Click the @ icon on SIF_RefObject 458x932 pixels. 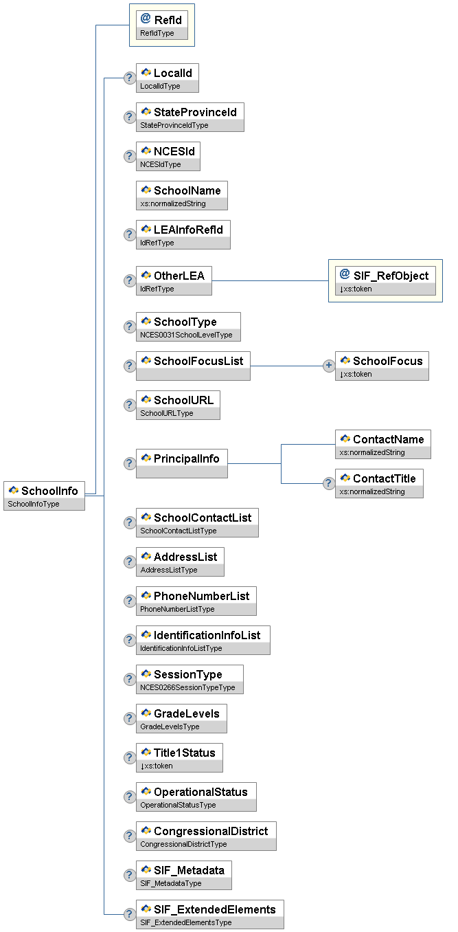(x=345, y=275)
